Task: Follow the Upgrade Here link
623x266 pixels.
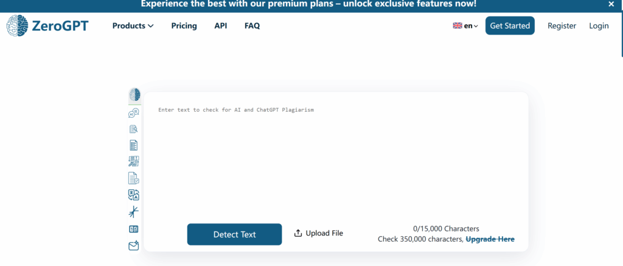Action: pos(490,239)
